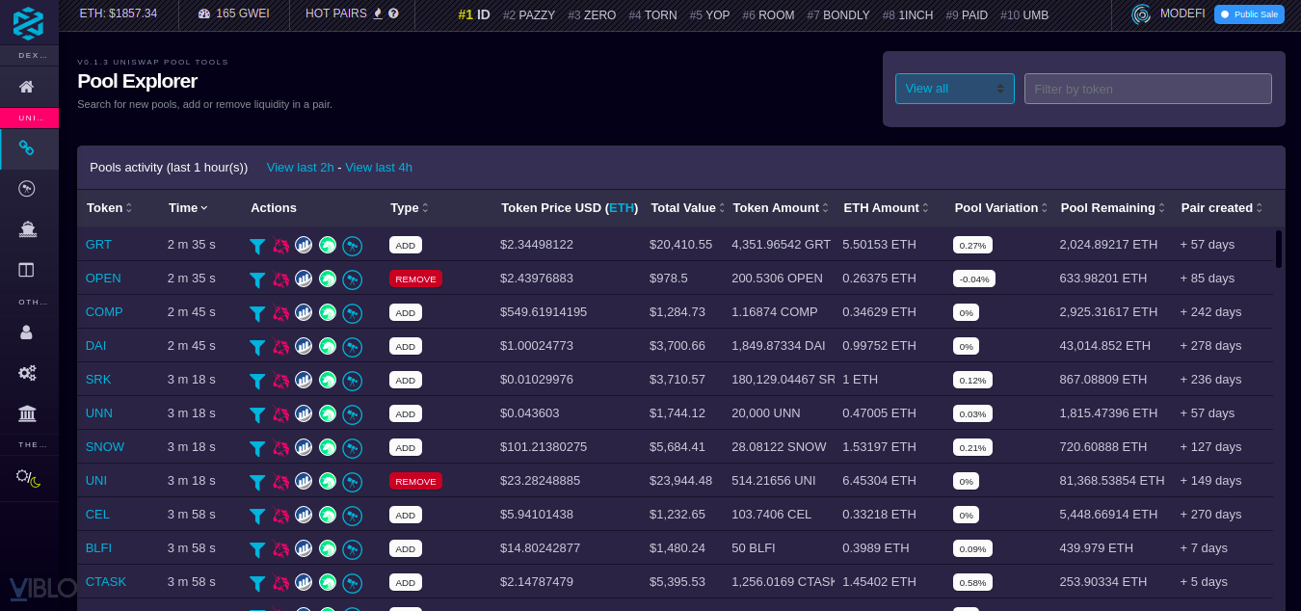This screenshot has width=1301, height=611.
Task: Open the #8 1INCH hot pair
Action: (908, 14)
